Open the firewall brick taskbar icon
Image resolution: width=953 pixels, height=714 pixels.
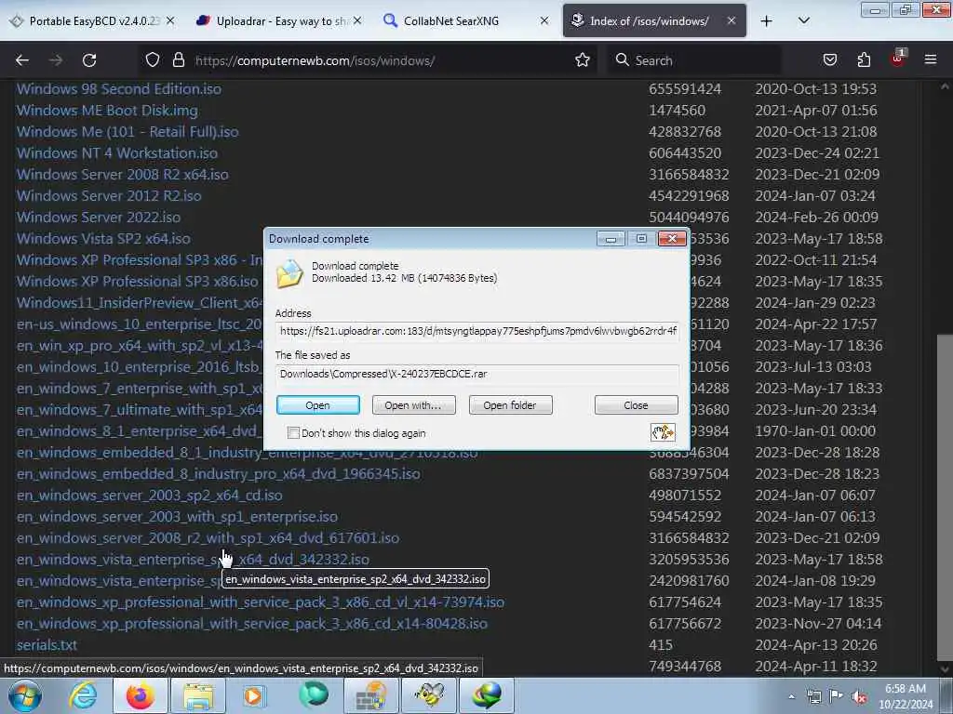click(370, 695)
